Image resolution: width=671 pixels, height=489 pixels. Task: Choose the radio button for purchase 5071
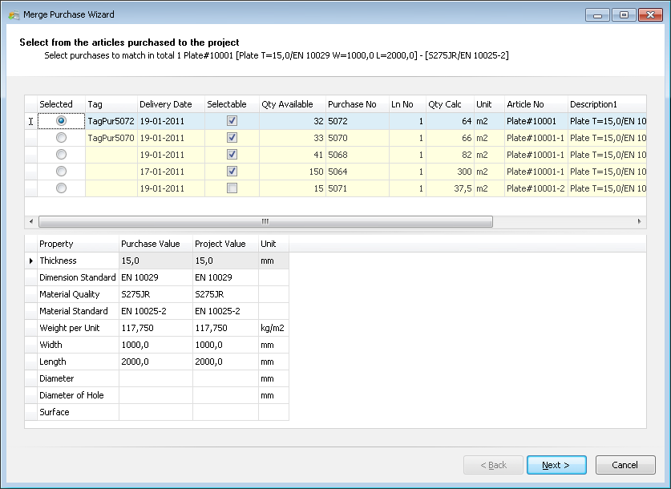[x=61, y=188]
